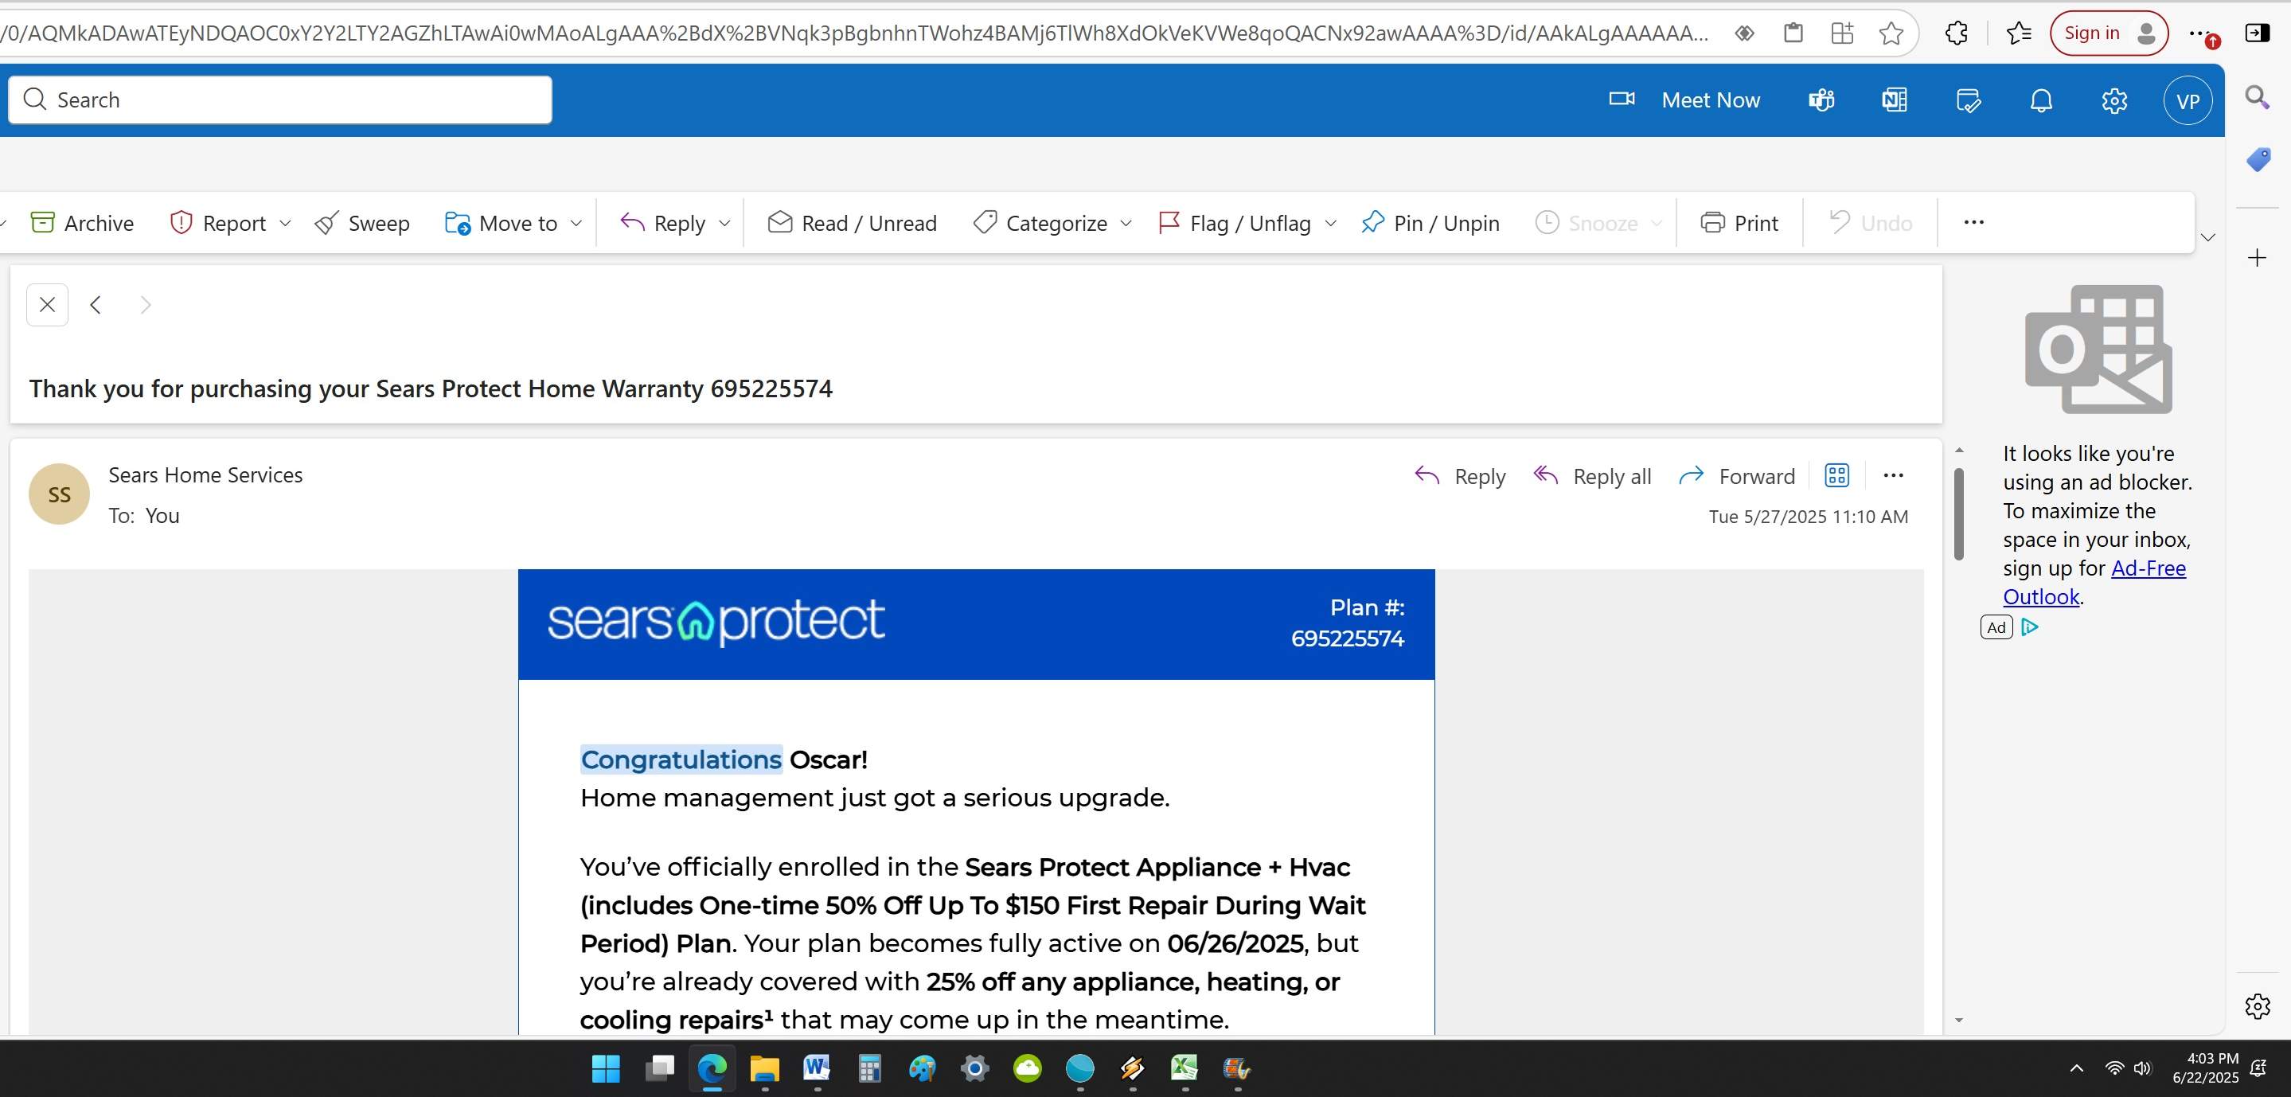Toggle Flag / Unflag on this message
The height and width of the screenshot is (1097, 2291).
(x=1235, y=222)
